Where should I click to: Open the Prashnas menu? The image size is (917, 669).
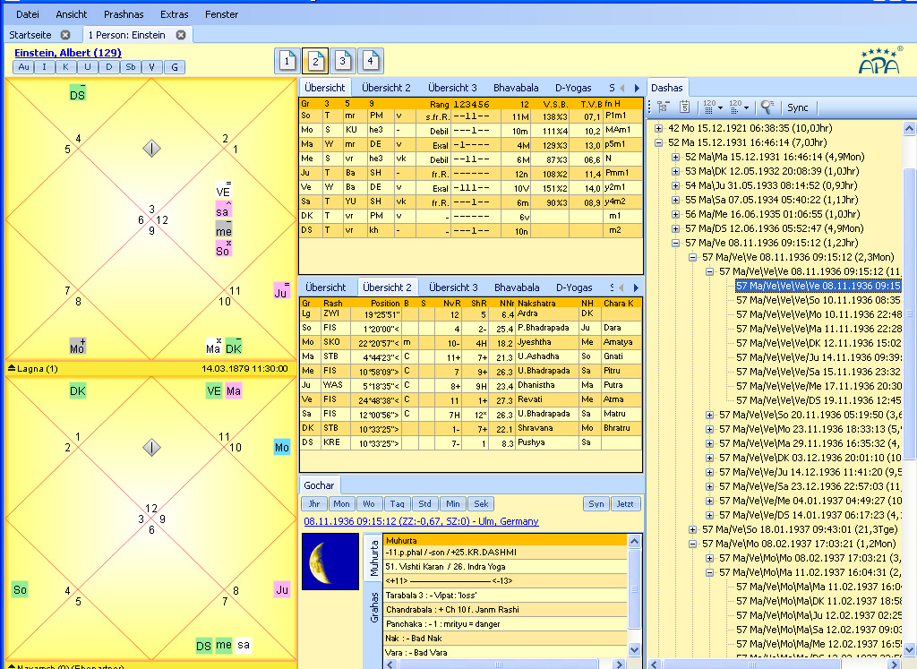click(x=124, y=14)
